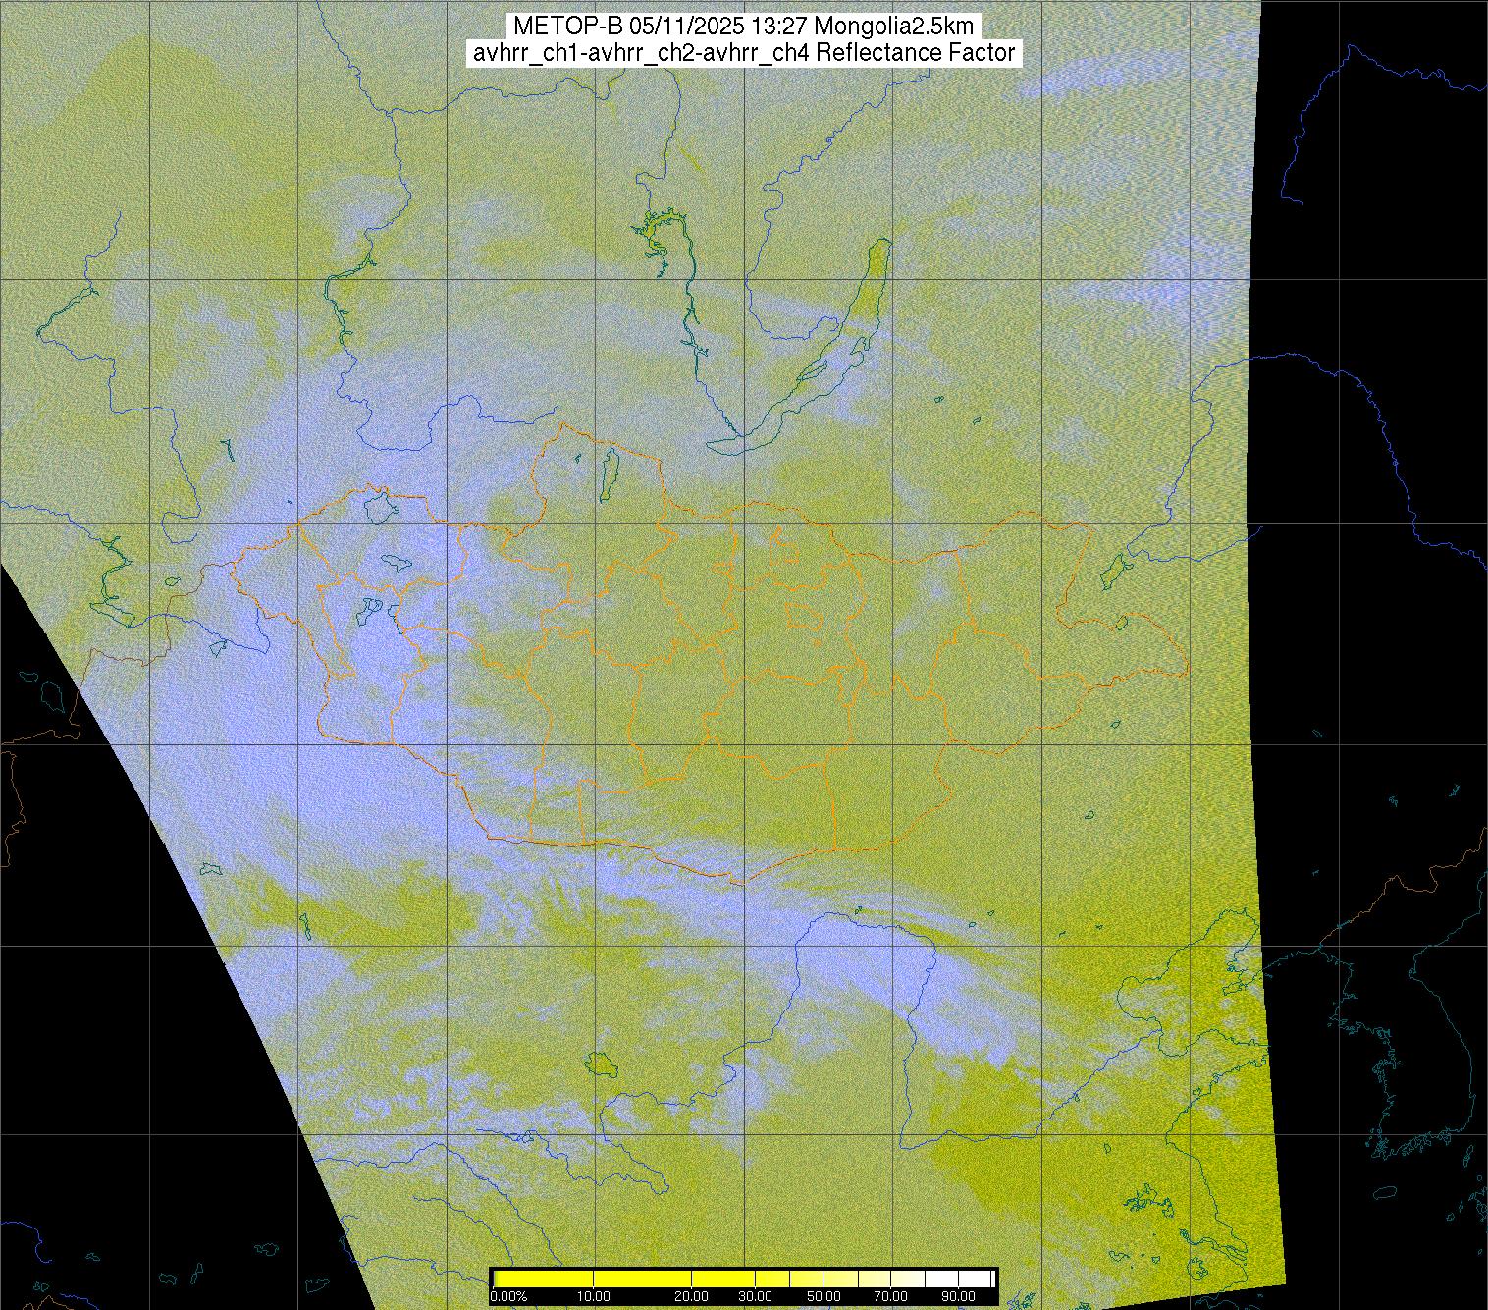Image resolution: width=1488 pixels, height=1310 pixels.
Task: Click the avhrr channels Reflectance Factor subtitle
Action: coord(743,53)
